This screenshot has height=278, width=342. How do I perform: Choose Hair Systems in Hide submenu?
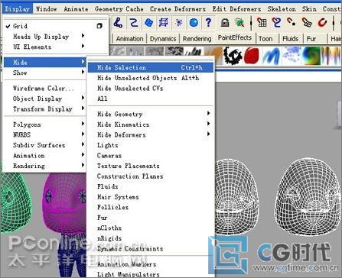tap(151, 197)
